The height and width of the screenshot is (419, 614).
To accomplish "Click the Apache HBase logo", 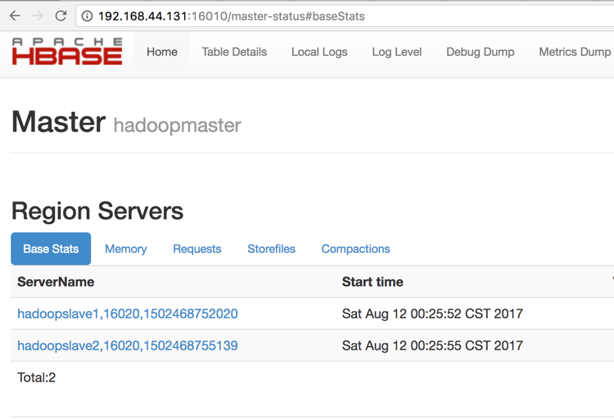I will pyautogui.click(x=67, y=52).
